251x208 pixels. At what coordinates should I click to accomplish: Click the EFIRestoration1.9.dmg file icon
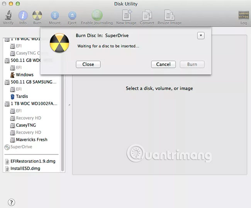click(7, 162)
